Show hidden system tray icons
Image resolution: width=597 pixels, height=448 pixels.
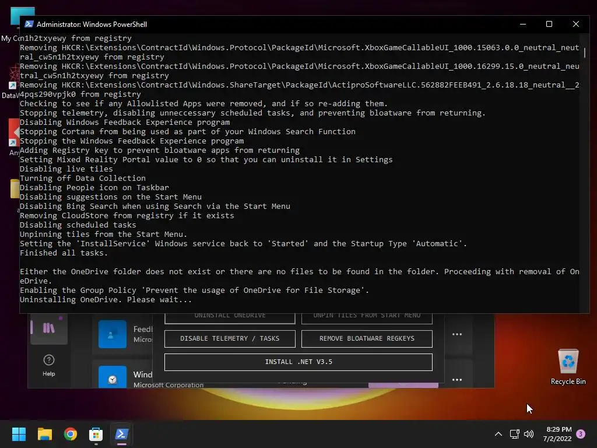click(498, 434)
